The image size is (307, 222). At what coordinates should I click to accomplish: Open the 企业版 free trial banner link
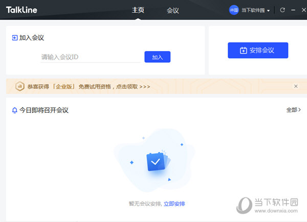point(89,86)
